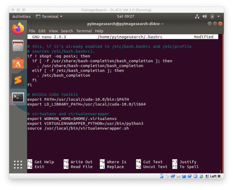
Task: Click the ^G Get Help shortcut
Action: (40, 162)
